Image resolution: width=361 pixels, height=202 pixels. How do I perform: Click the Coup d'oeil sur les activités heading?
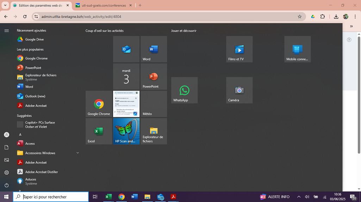coord(105,31)
